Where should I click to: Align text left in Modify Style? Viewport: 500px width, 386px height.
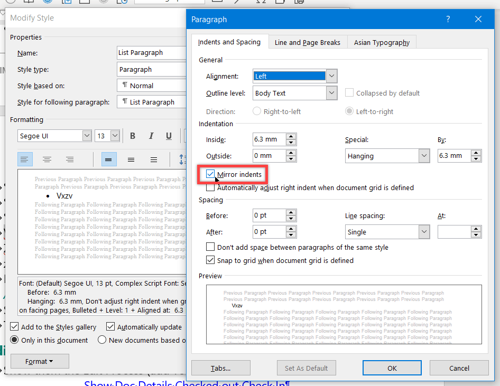coord(24,159)
